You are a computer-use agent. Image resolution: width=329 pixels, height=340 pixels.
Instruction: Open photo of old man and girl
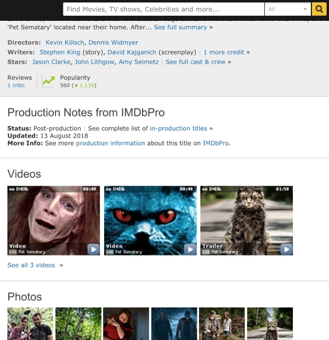click(222, 324)
